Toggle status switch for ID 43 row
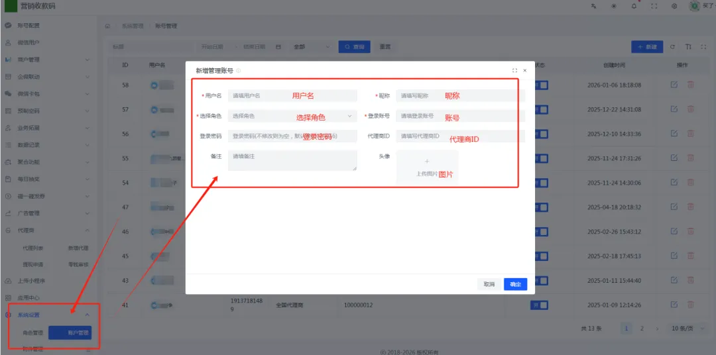Viewport: 716px width, 355px height. [x=542, y=281]
